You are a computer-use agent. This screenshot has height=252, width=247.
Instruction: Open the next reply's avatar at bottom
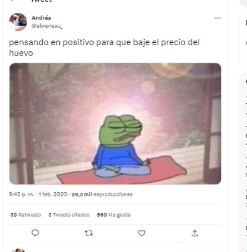(x=18, y=250)
